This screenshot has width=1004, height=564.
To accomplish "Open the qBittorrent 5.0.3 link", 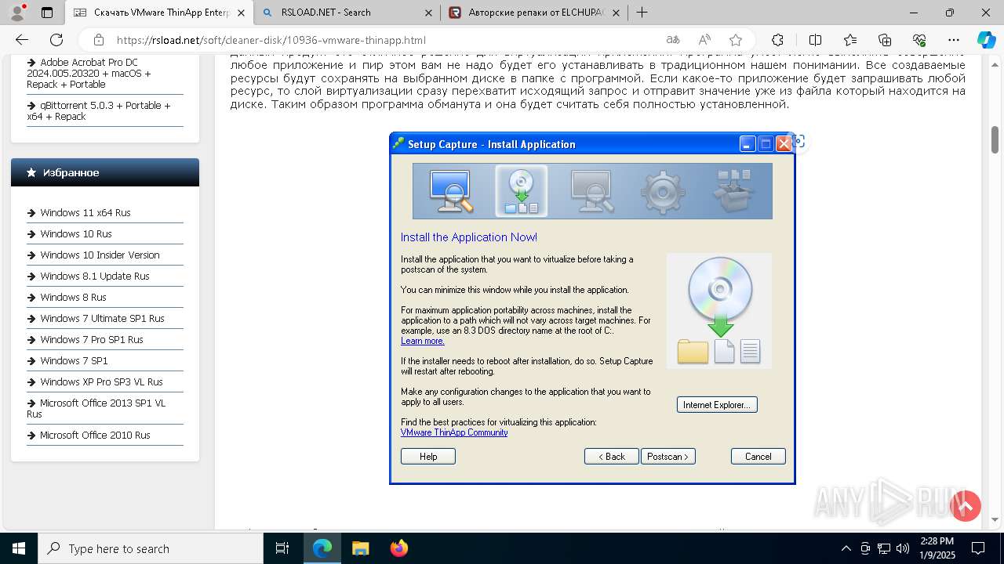I will click(98, 111).
